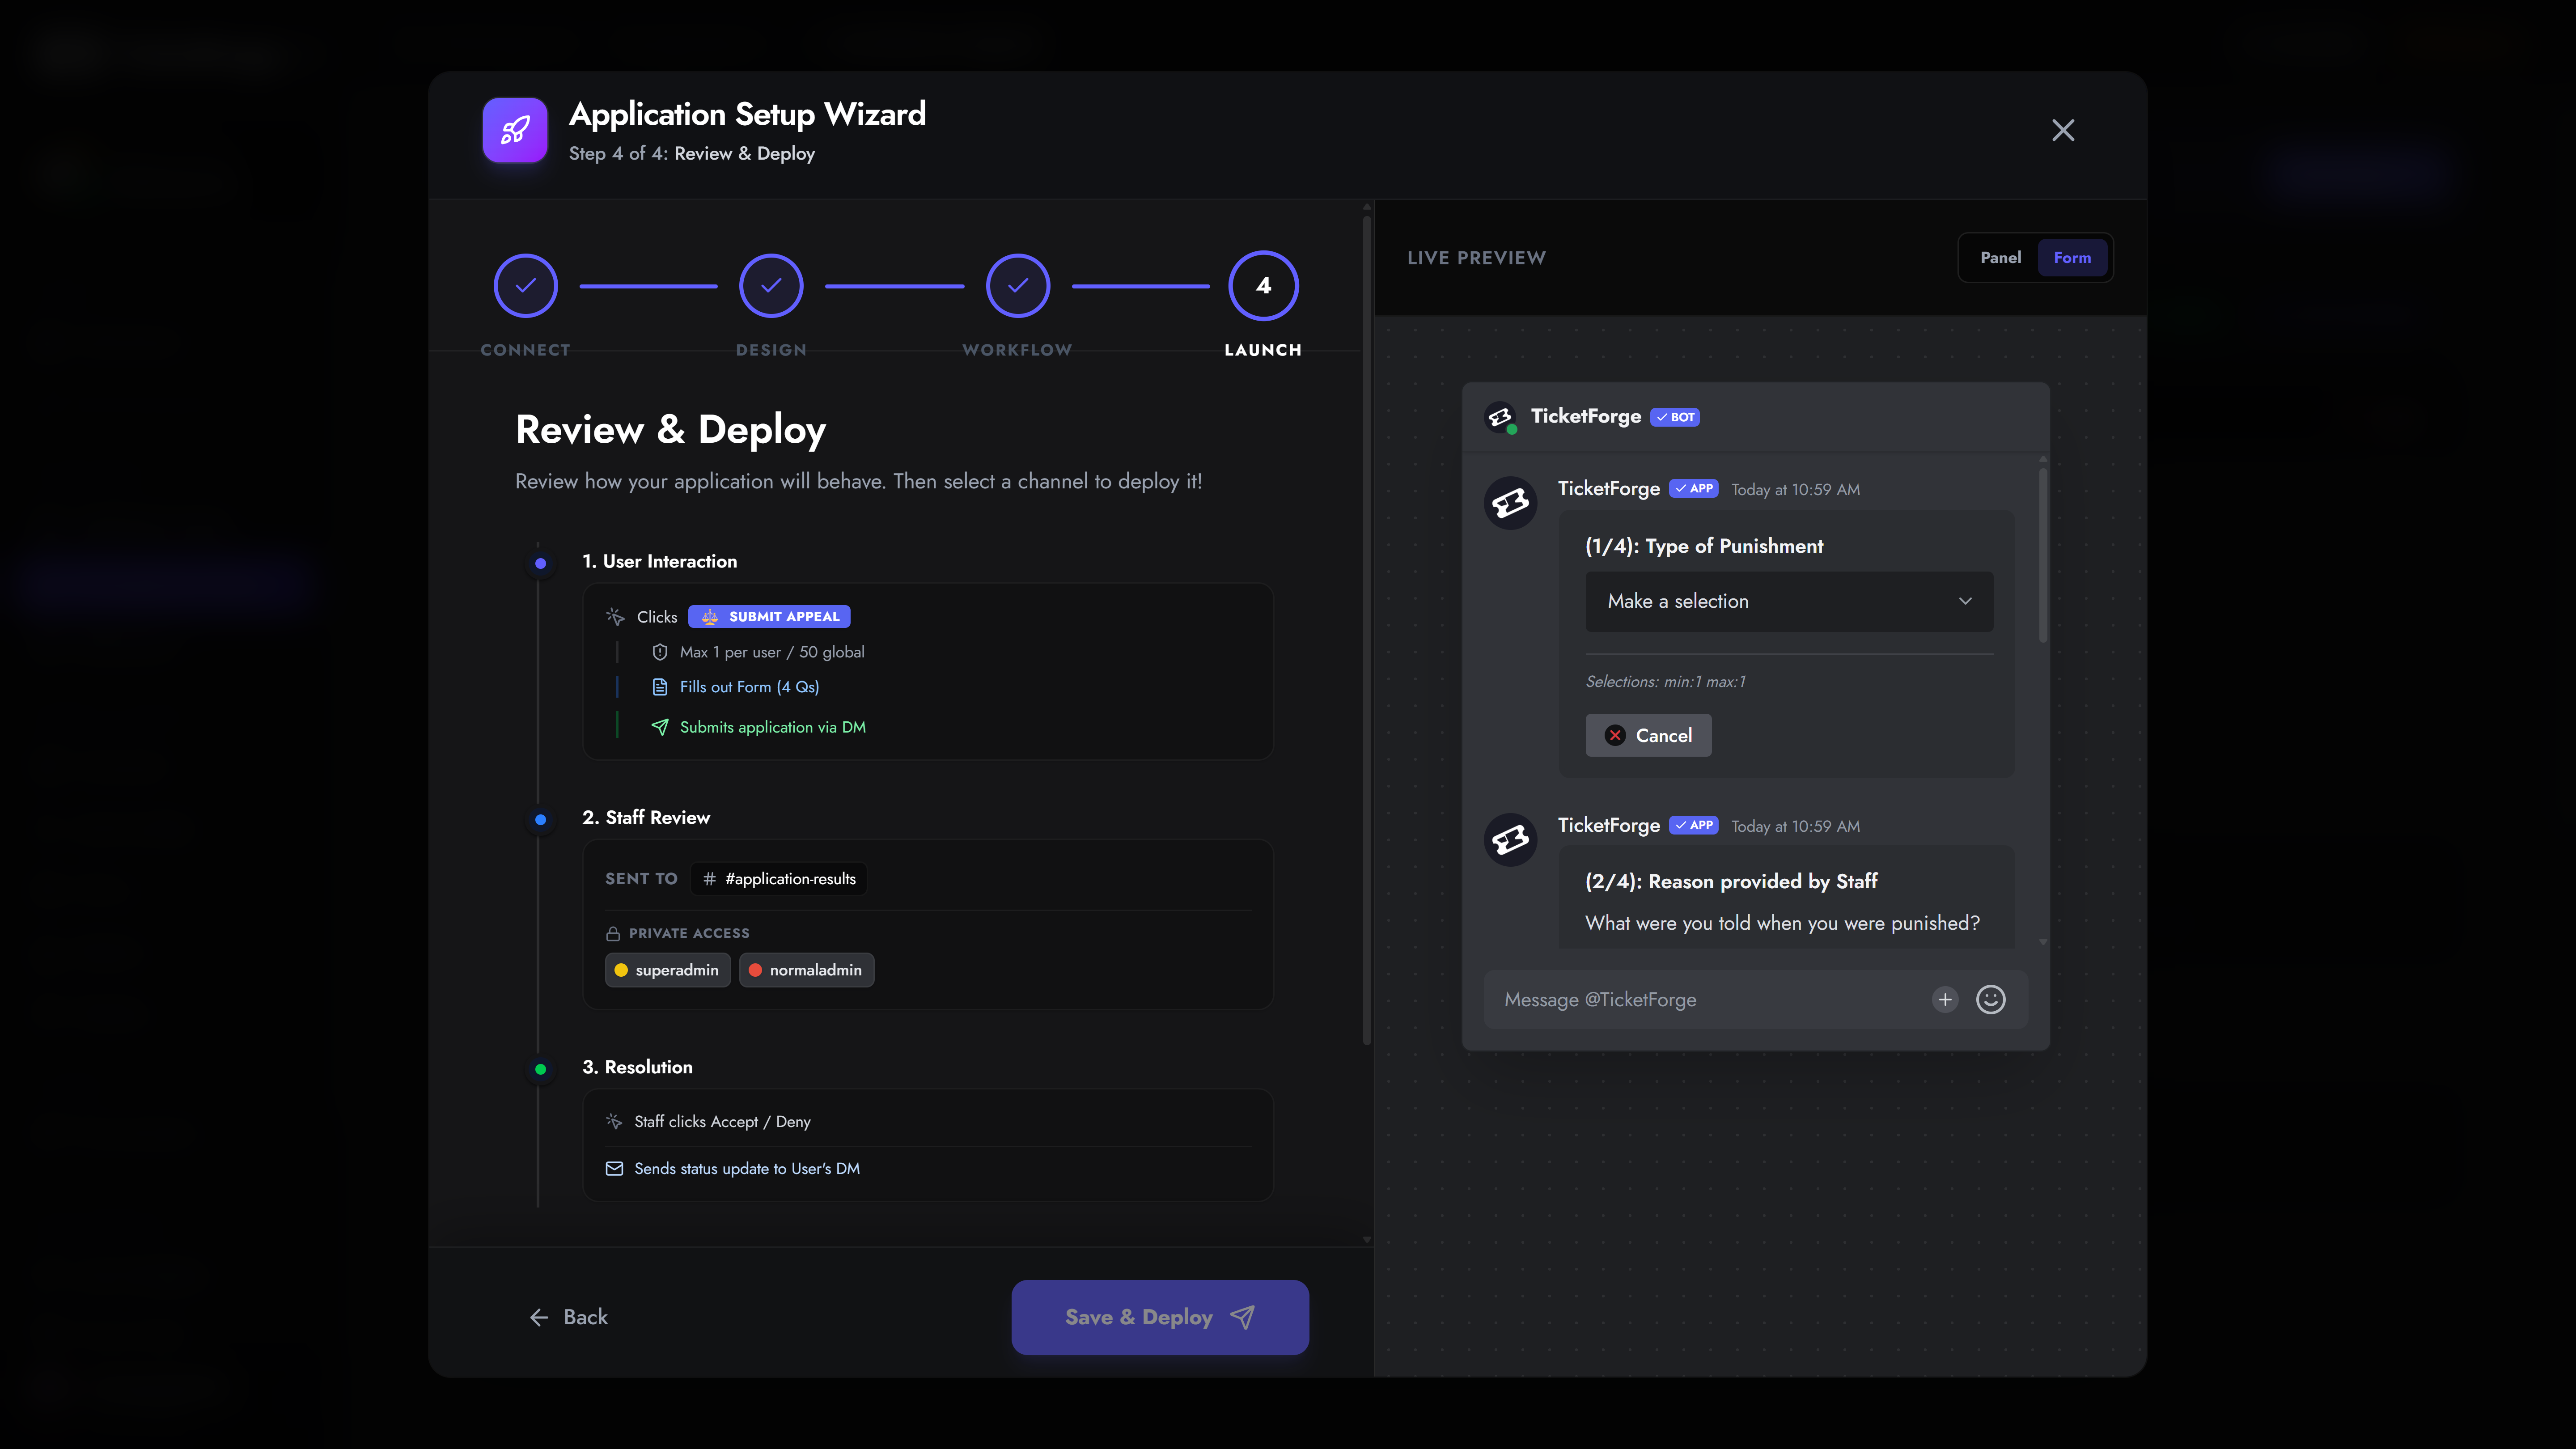Cancel the form in the preview

pos(1648,735)
